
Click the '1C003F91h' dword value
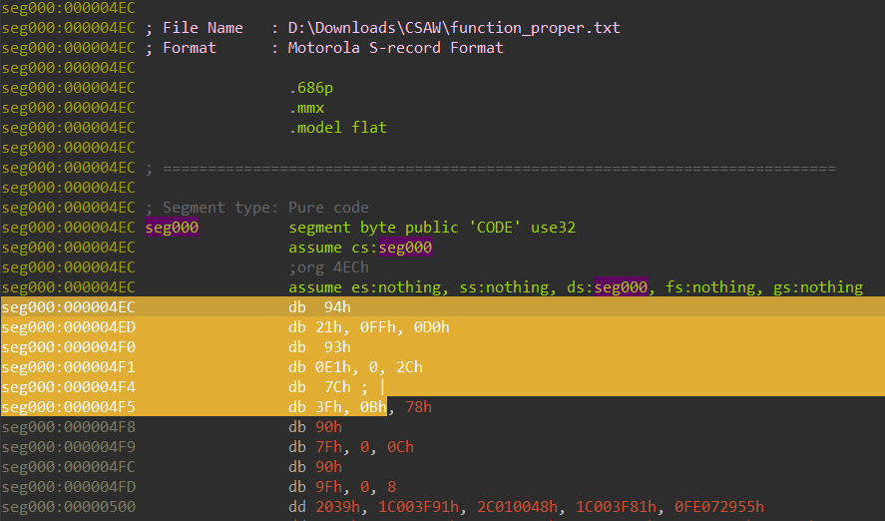[418, 507]
